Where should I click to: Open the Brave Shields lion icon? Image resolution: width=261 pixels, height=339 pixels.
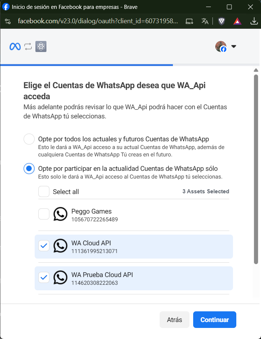[221, 21]
